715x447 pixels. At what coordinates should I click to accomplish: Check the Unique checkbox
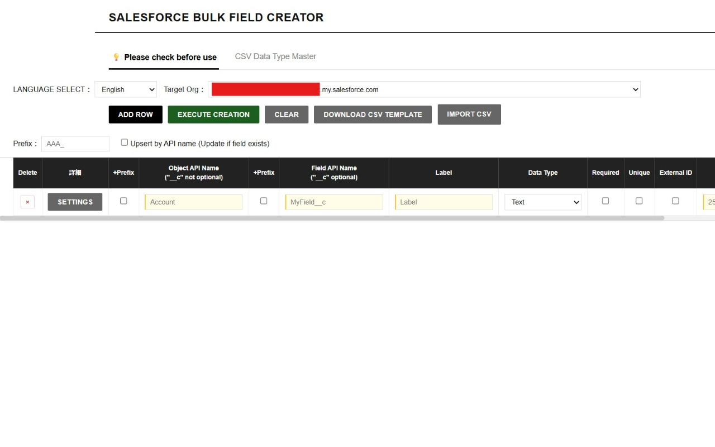639,201
